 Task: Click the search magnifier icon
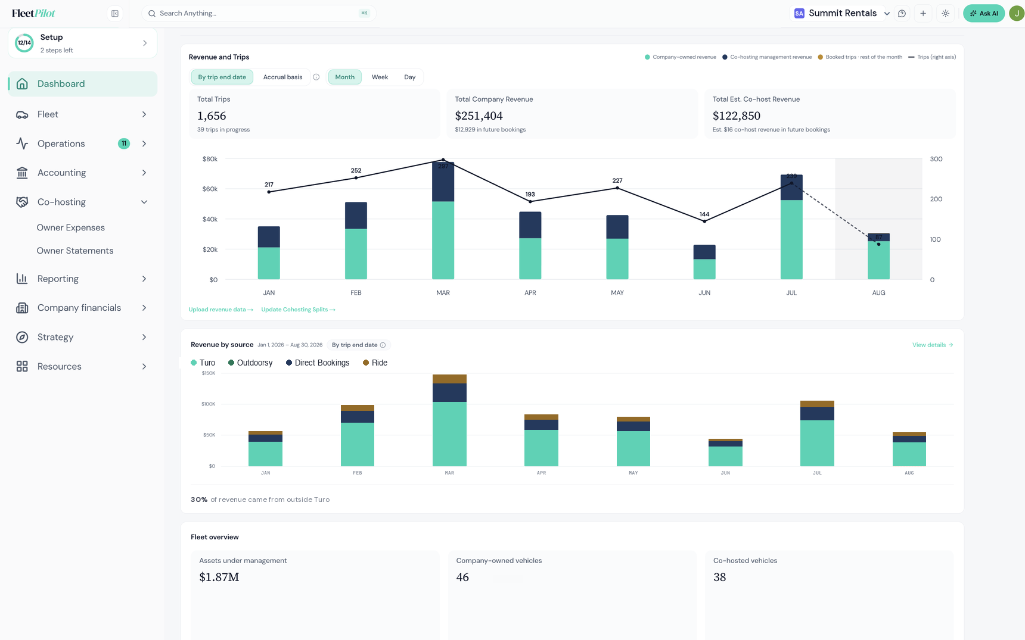(152, 13)
